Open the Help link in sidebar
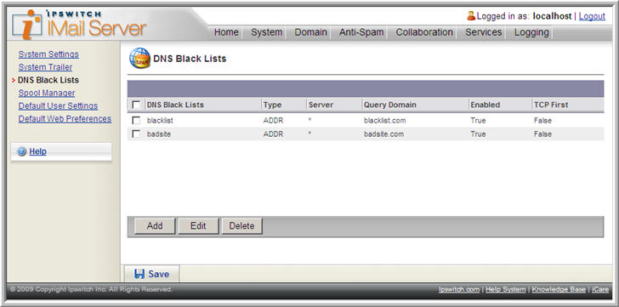Image resolution: width=619 pixels, height=307 pixels. [38, 151]
